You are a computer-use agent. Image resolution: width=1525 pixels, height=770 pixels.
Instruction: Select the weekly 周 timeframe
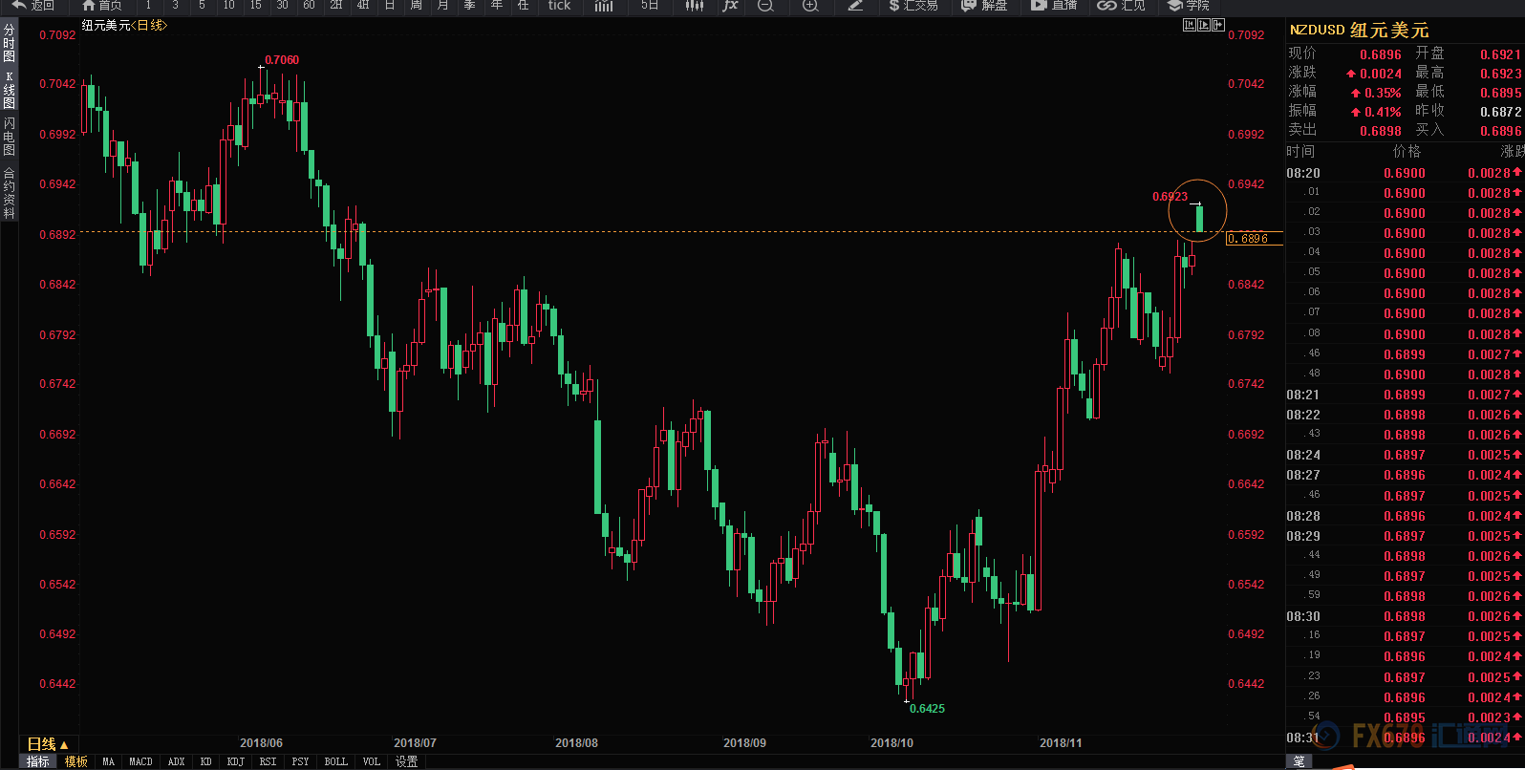click(x=416, y=6)
